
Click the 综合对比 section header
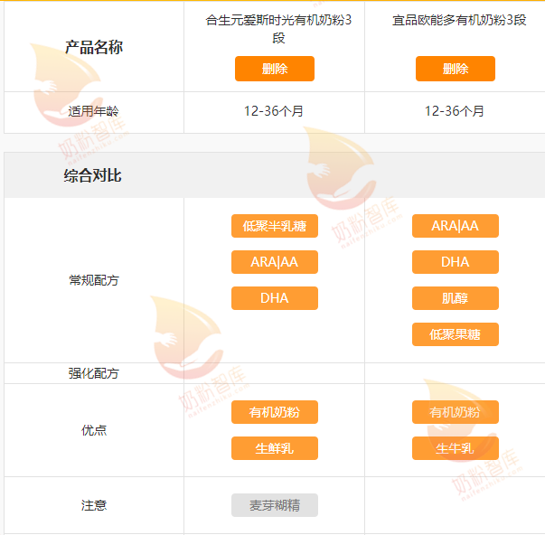tap(92, 175)
